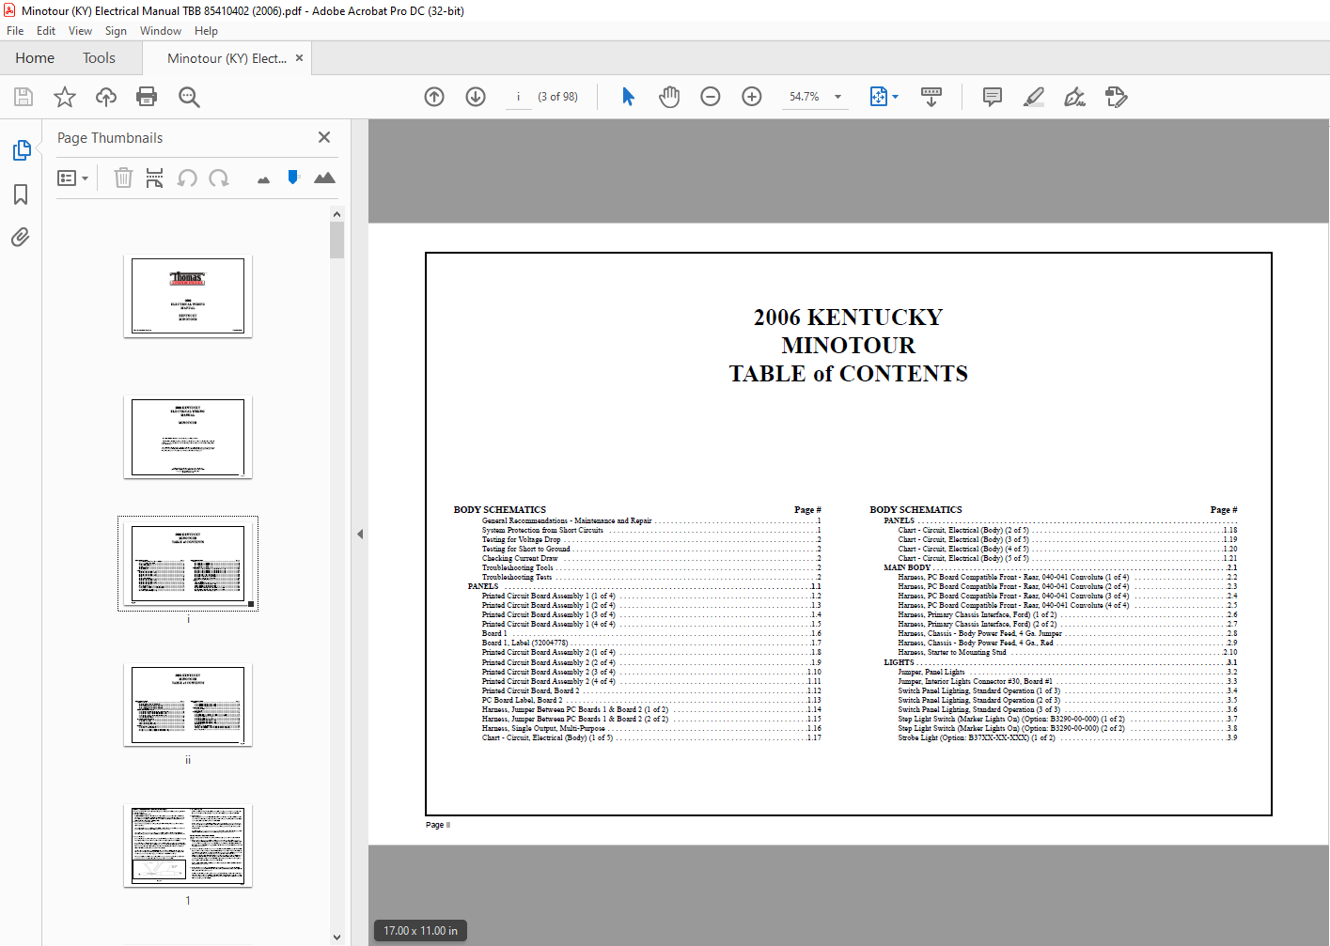Click 'PC Board Label, Board 2' entry
The height and width of the screenshot is (946, 1330).
point(523,700)
